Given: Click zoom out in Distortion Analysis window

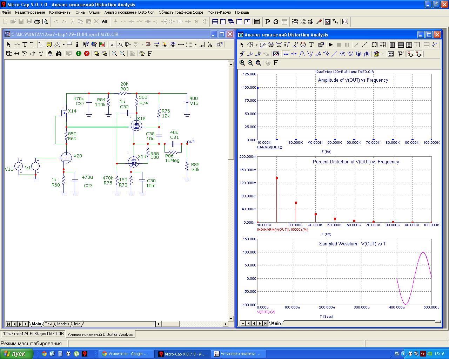Looking at the screenshot, I should coord(250,63).
